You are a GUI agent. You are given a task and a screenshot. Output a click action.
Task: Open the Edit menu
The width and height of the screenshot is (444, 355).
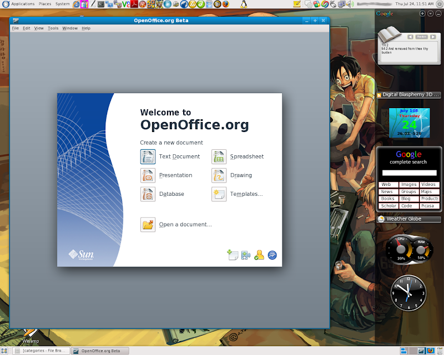coord(26,28)
